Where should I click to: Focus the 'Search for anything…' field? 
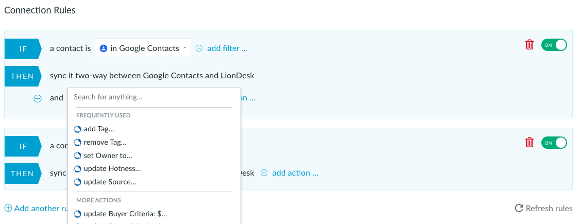[x=152, y=97]
